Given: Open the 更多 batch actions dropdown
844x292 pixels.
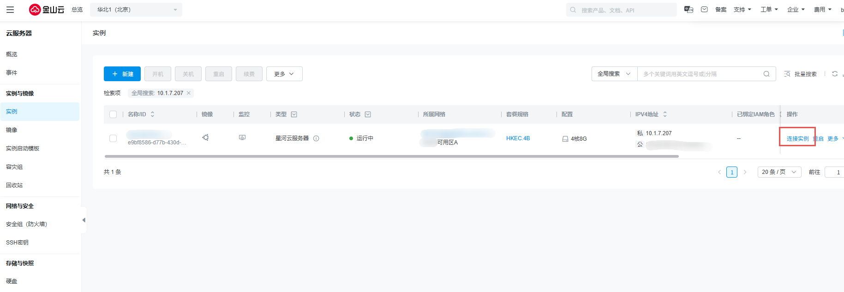Looking at the screenshot, I should tap(284, 74).
